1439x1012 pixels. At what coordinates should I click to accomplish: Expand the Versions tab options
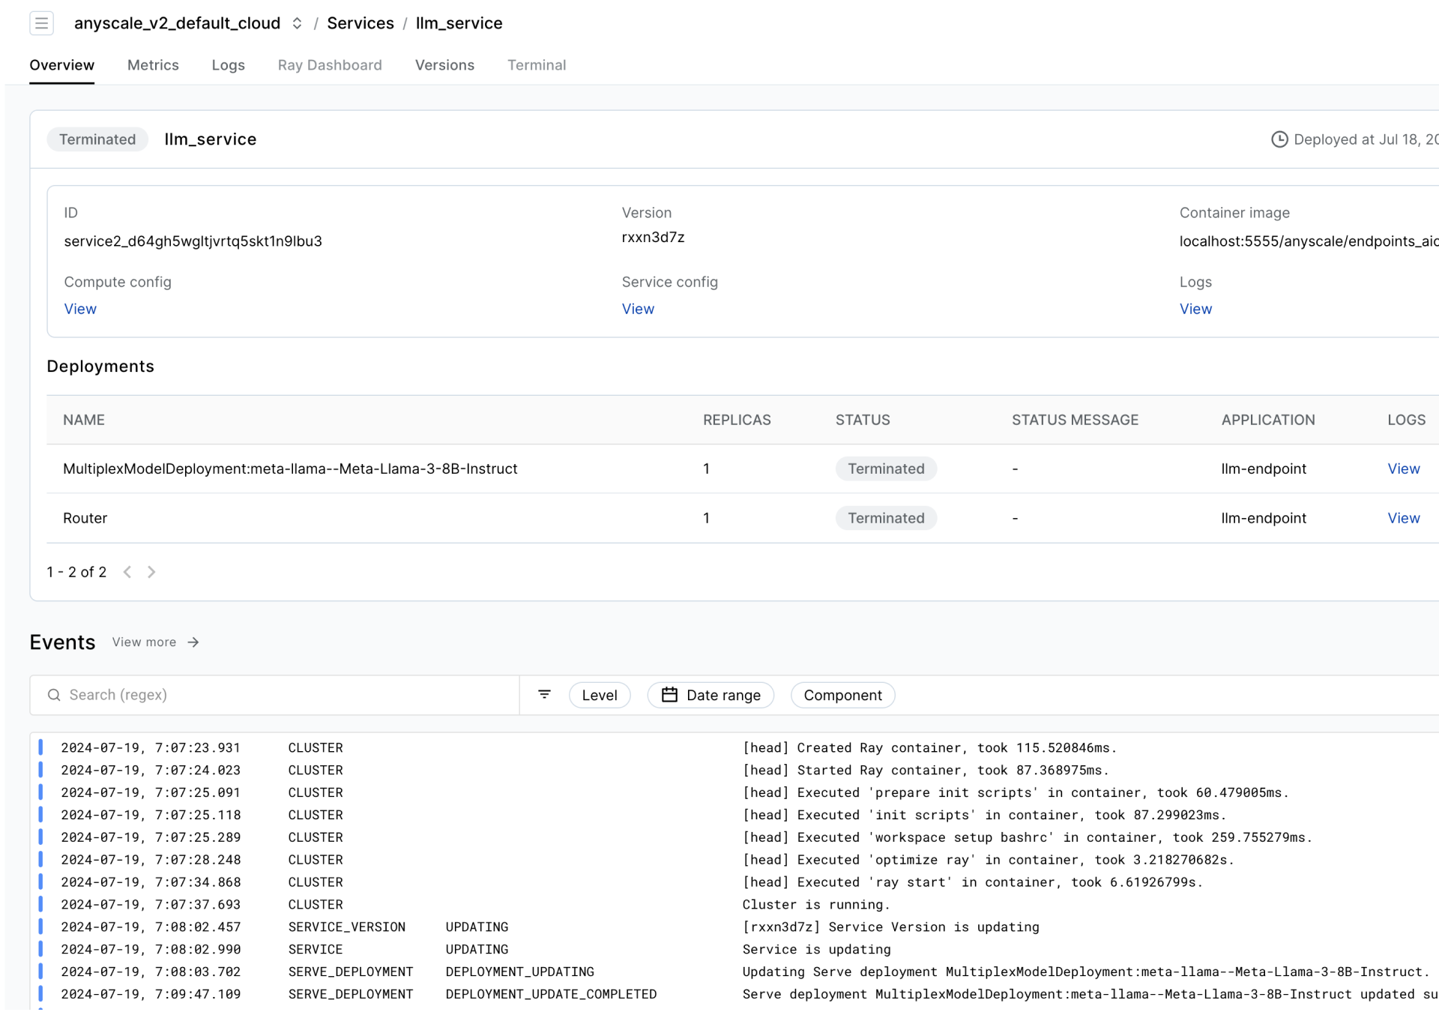pos(444,64)
